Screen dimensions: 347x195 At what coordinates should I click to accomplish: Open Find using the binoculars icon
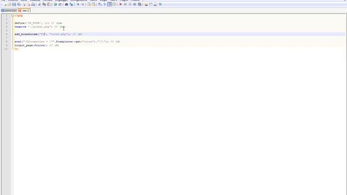click(x=66, y=4)
